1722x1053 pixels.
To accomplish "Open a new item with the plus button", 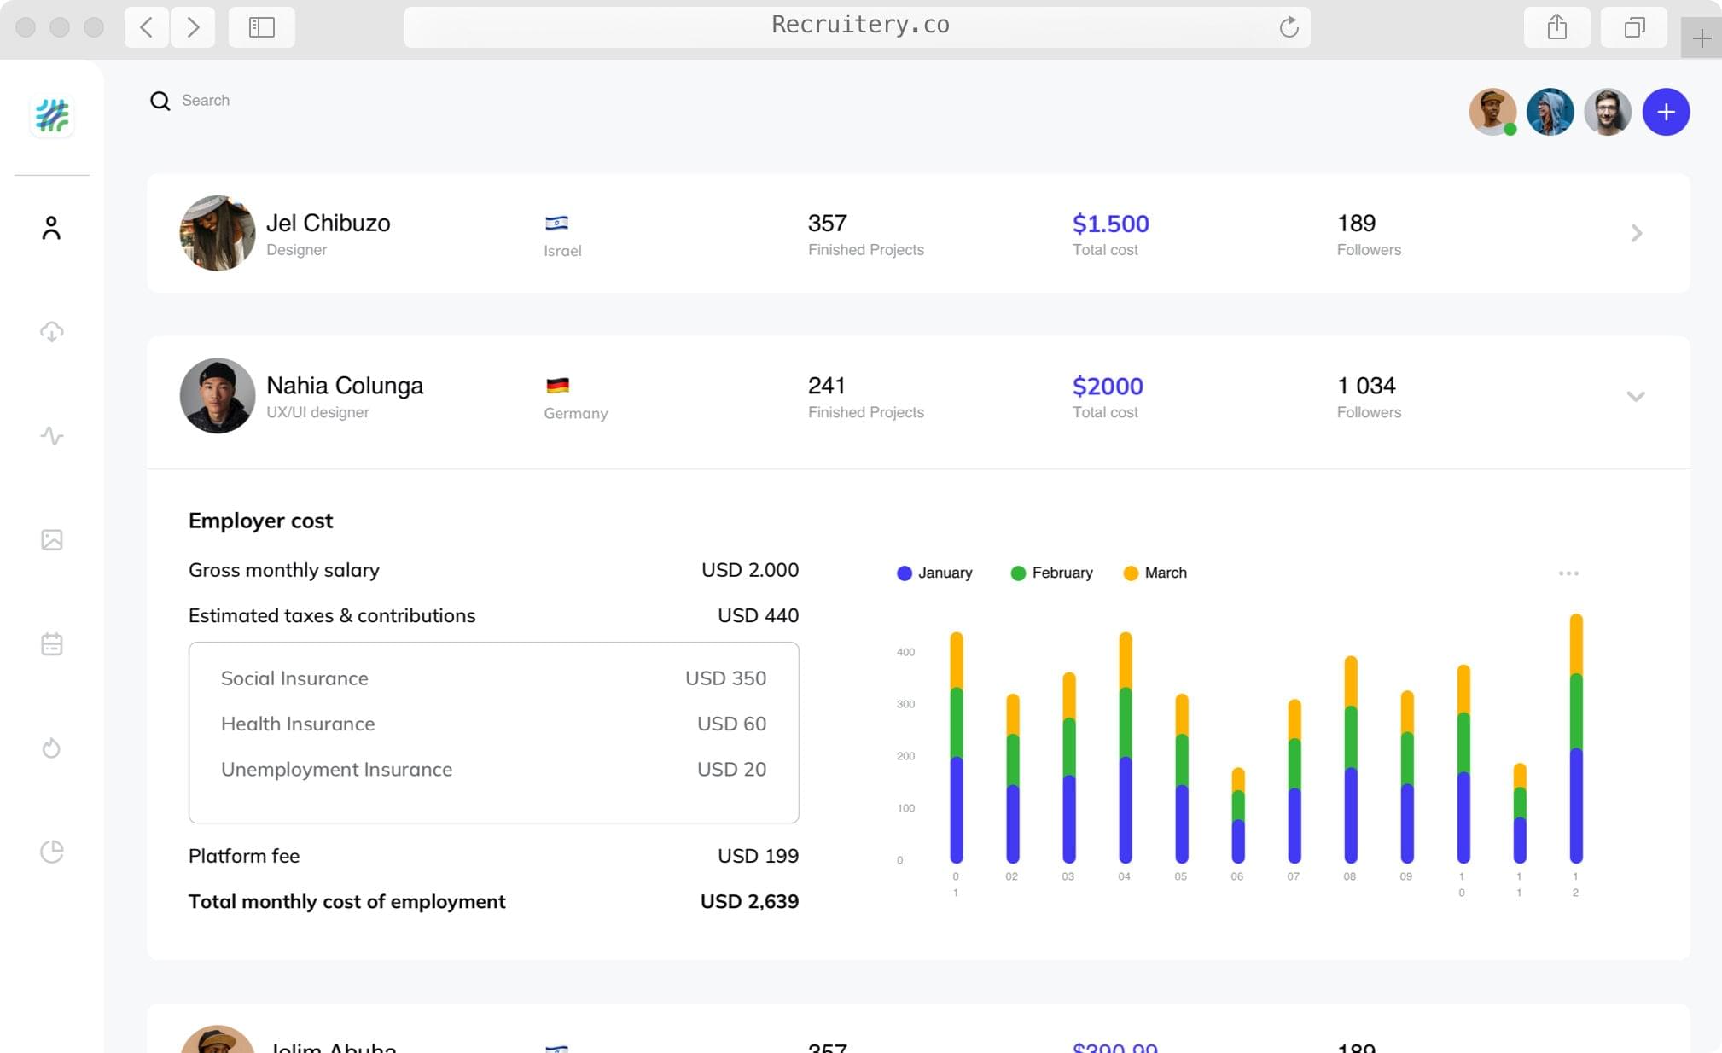I will click(1666, 112).
